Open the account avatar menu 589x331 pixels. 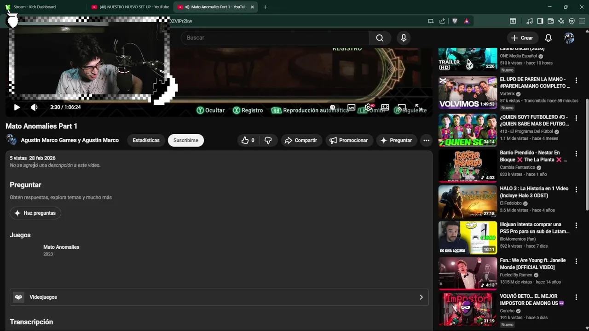point(569,38)
